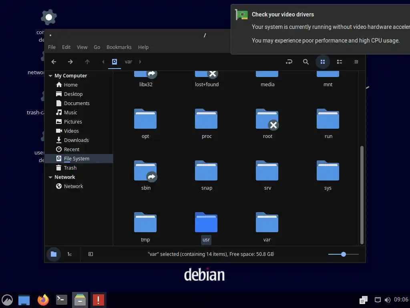
Task: Select the sys folder
Action: (x=328, y=171)
